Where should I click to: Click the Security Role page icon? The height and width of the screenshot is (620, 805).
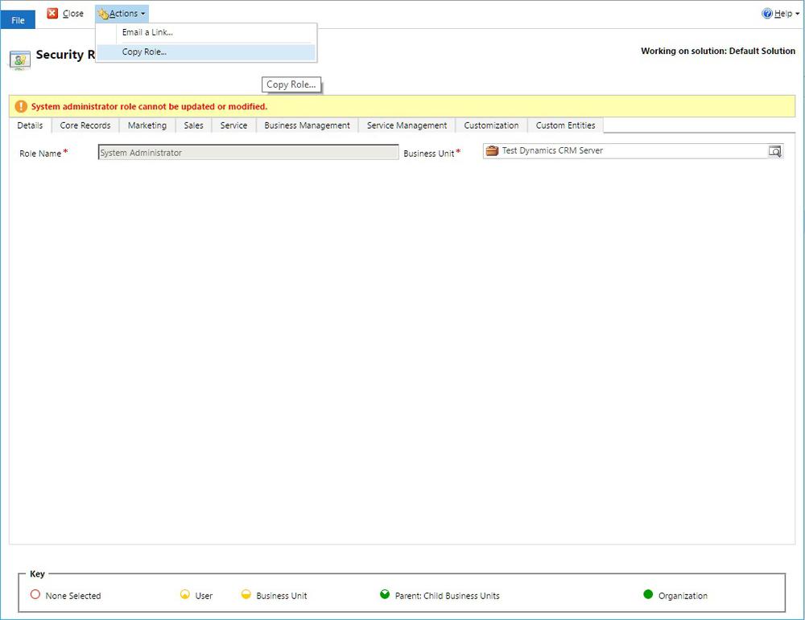19,60
